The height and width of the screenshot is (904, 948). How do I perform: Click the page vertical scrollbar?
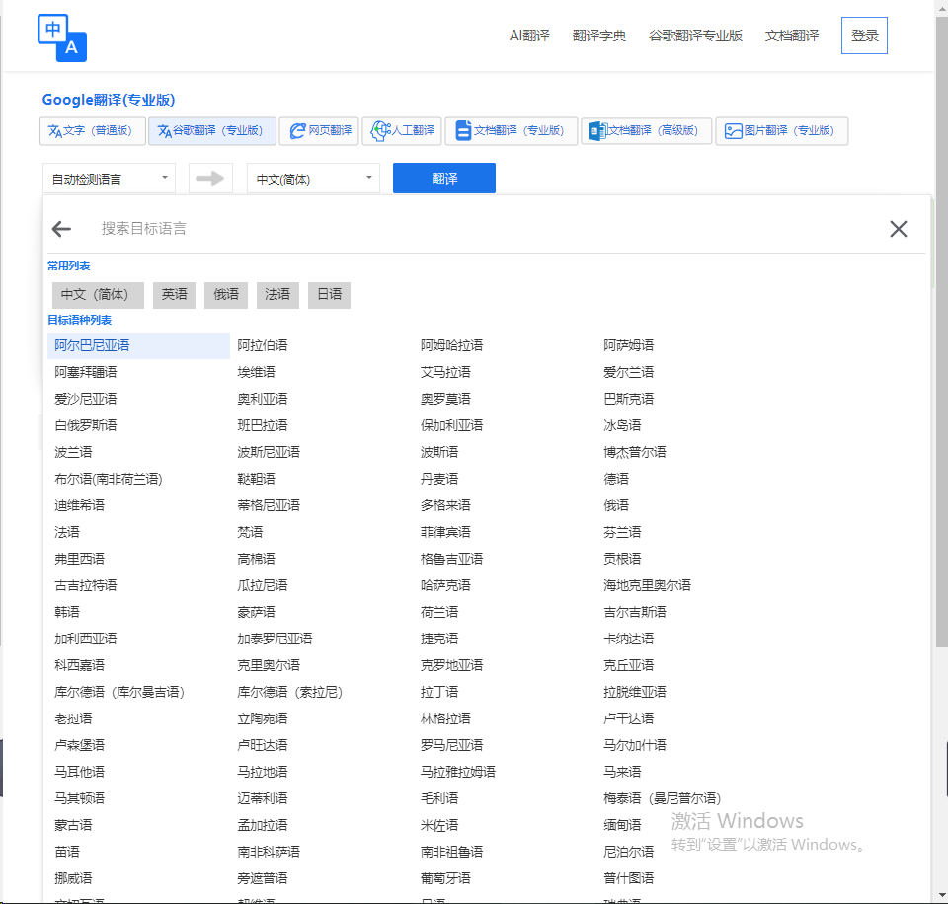(x=941, y=333)
